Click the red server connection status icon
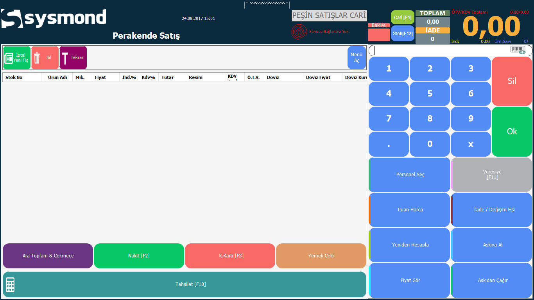Viewport: 534px width, 300px height. click(x=299, y=32)
